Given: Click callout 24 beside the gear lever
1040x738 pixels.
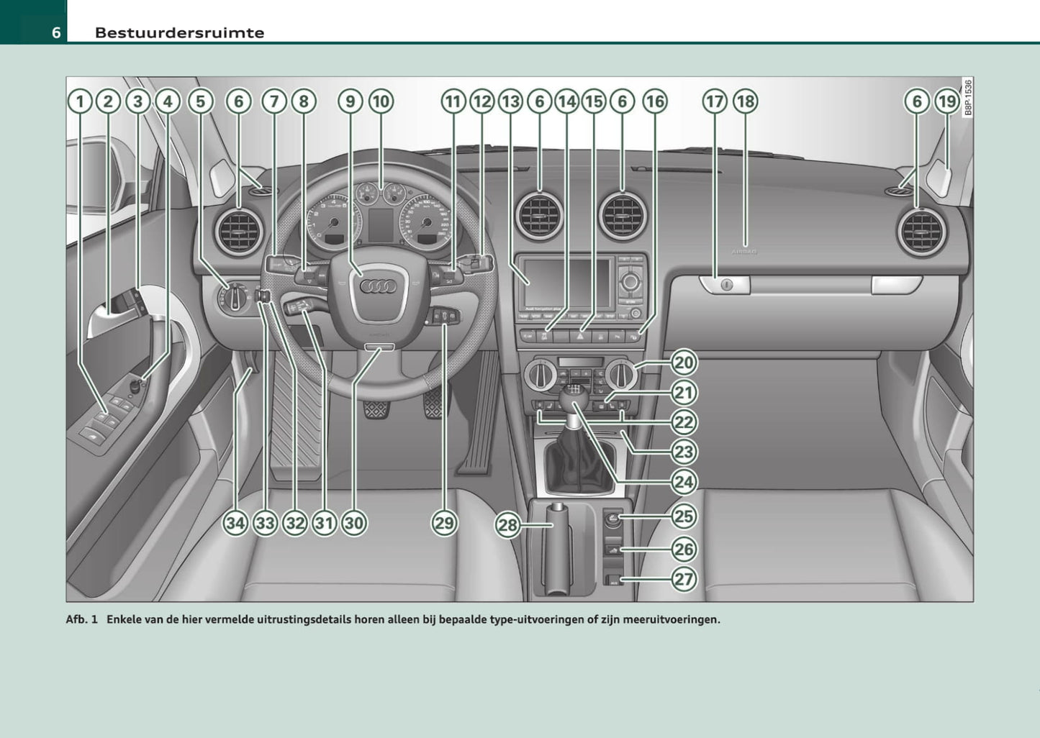Looking at the screenshot, I should pyautogui.click(x=683, y=482).
